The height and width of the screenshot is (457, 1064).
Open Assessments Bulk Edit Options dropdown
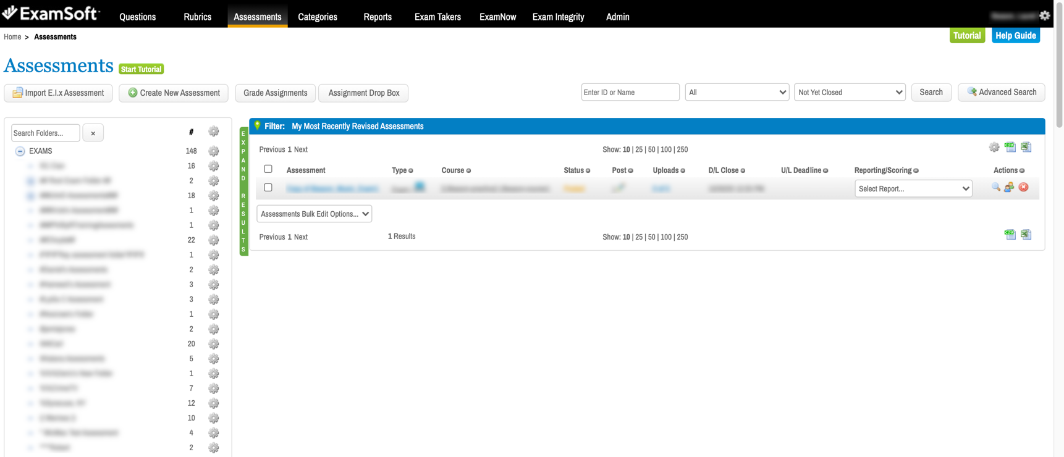(315, 214)
